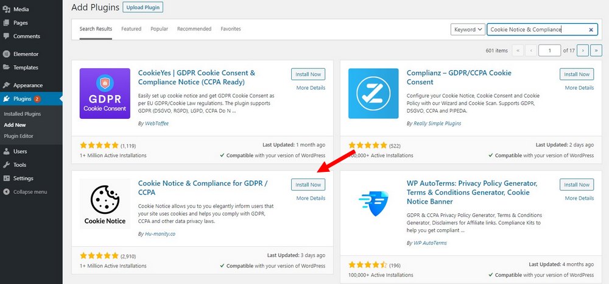The width and height of the screenshot is (609, 284).
Task: Switch to the Featured tab
Action: [132, 29]
